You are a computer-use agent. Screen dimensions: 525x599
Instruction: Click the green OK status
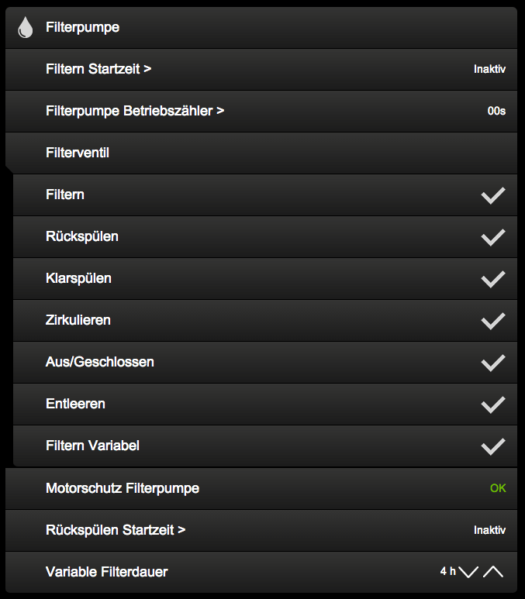pyautogui.click(x=498, y=488)
